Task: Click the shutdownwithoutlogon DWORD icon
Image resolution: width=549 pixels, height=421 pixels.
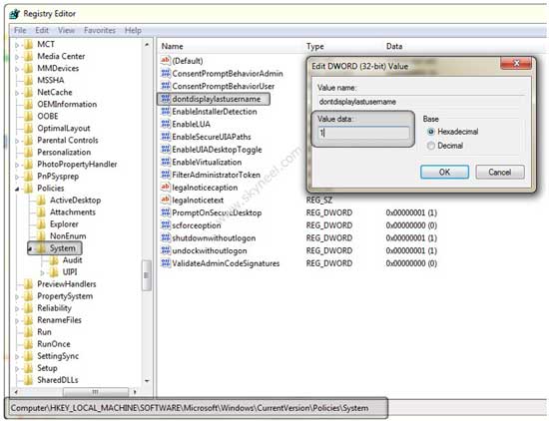Action: (166, 237)
